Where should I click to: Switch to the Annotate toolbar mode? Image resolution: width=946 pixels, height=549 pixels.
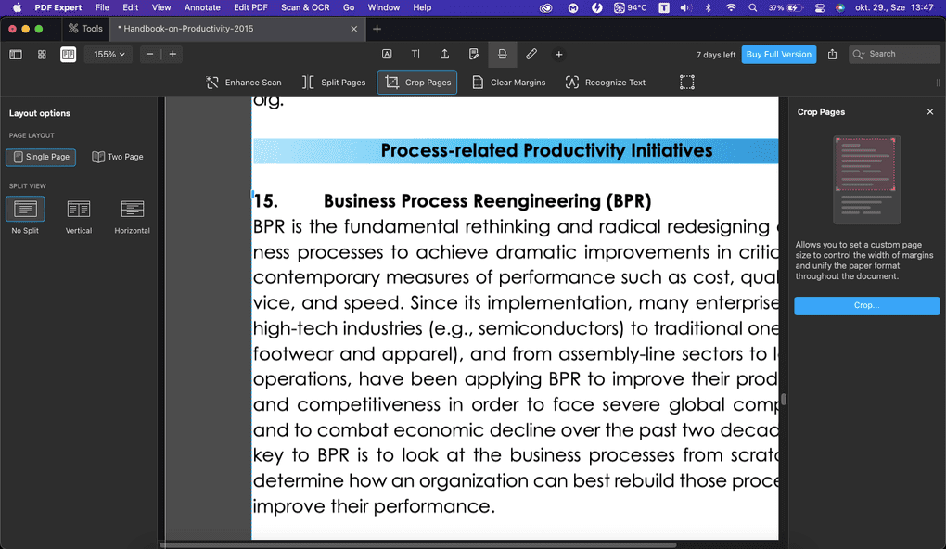click(x=387, y=54)
